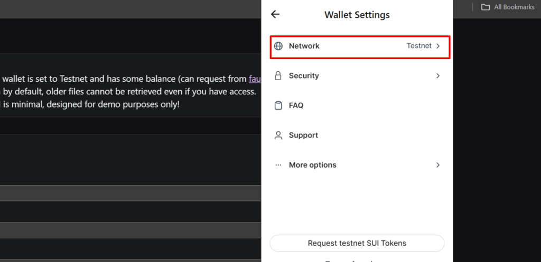Expand the Network row chevron
This screenshot has width=541, height=262.
[438, 46]
